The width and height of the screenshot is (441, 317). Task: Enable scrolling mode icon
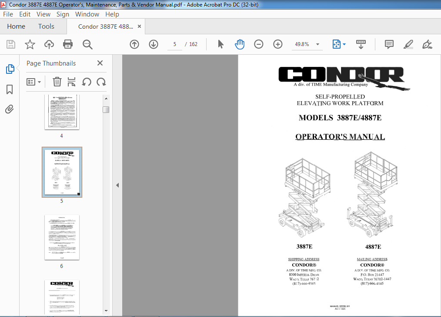[x=361, y=44]
